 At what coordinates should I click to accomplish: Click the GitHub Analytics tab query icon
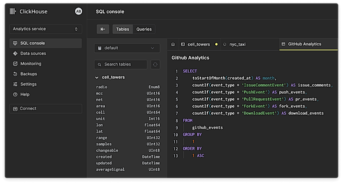click(283, 44)
